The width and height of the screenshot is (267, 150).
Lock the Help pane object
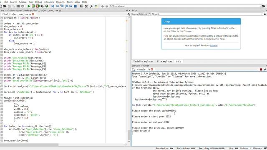265,14
